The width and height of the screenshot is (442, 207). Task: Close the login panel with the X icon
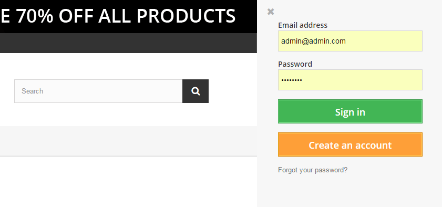[271, 12]
